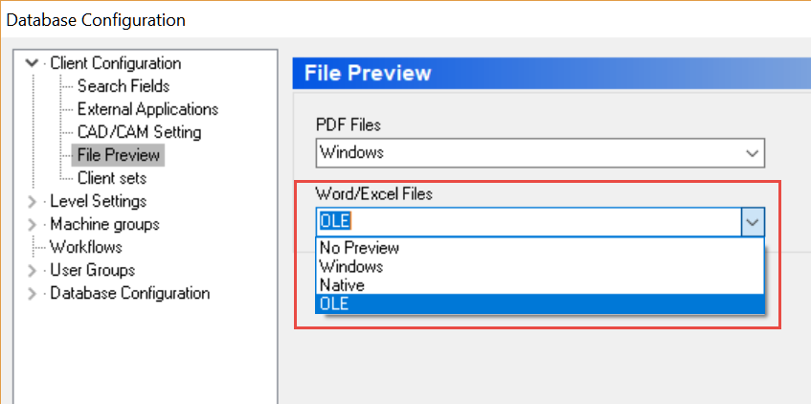811x404 pixels.
Task: Expand the Database Configuration tree node arrow
Action: [x=32, y=294]
